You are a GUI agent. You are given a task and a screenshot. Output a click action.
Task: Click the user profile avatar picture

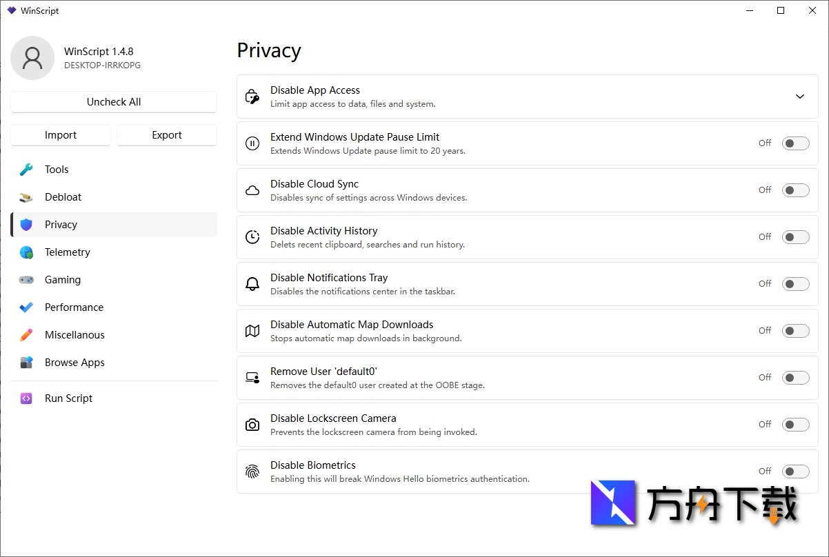pos(32,58)
